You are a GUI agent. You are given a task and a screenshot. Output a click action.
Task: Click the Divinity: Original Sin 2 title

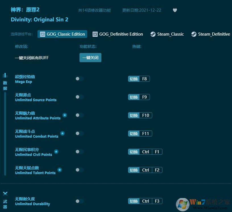[39, 19]
